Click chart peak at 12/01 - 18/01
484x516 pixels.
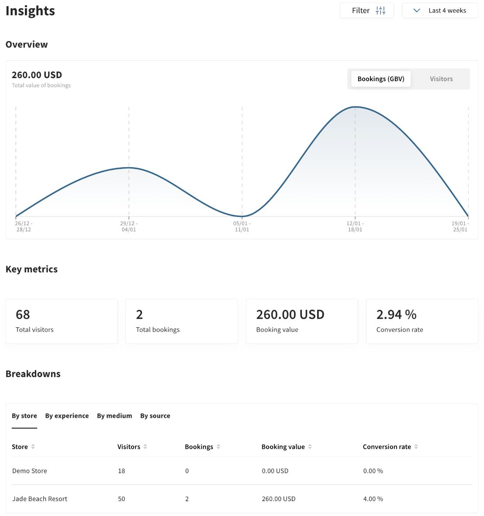[355, 107]
